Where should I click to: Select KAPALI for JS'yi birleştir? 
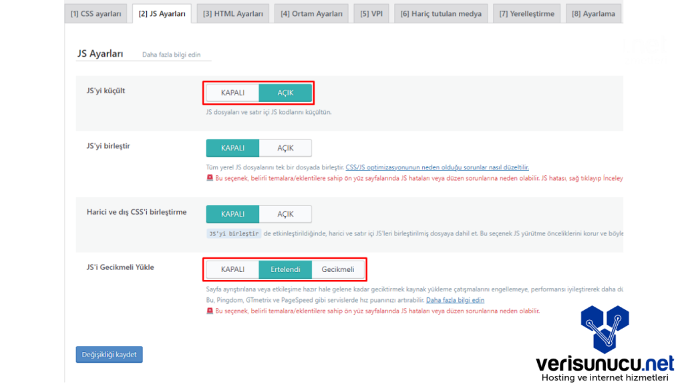(x=232, y=148)
